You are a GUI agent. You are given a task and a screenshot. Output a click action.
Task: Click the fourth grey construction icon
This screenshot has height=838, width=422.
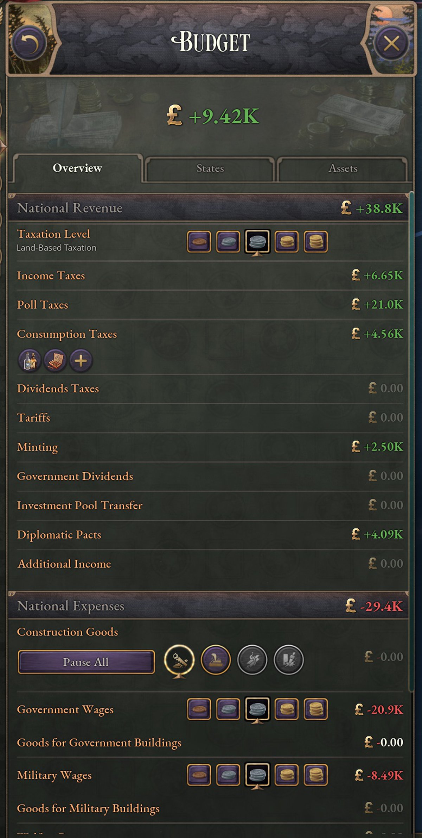[288, 660]
